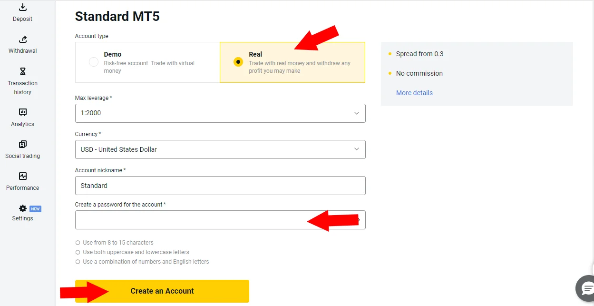View Transaction history

pos(22,81)
